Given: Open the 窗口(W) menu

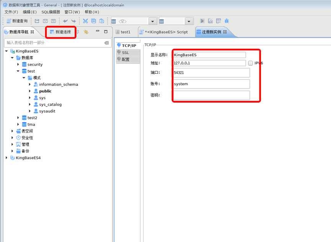Looking at the screenshot, I should pyautogui.click(x=72, y=12).
